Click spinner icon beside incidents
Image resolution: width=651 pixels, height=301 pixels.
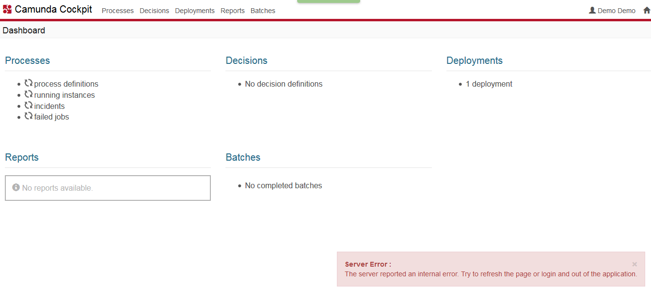tap(29, 105)
